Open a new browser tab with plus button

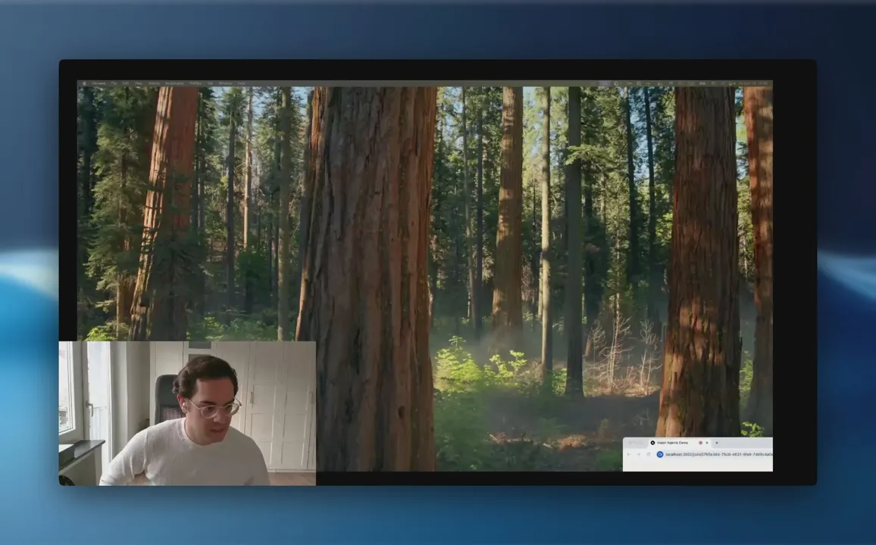(717, 443)
